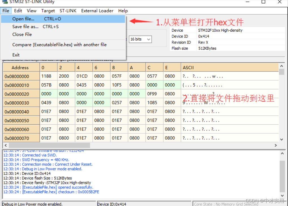This screenshot has width=288, height=206.
Task: Choose Compare ExecutableFile.hex with another file
Action: [x=63, y=45]
